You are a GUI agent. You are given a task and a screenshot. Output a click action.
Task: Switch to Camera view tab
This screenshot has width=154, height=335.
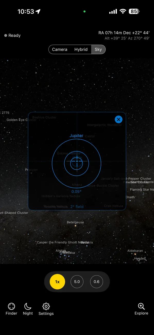coord(59,49)
